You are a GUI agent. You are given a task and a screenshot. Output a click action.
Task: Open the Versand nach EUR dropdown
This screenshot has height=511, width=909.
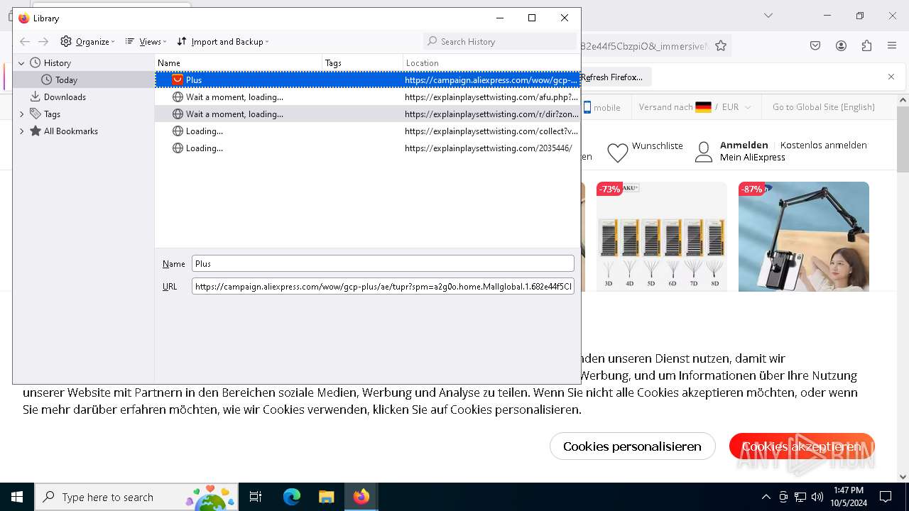pos(695,107)
